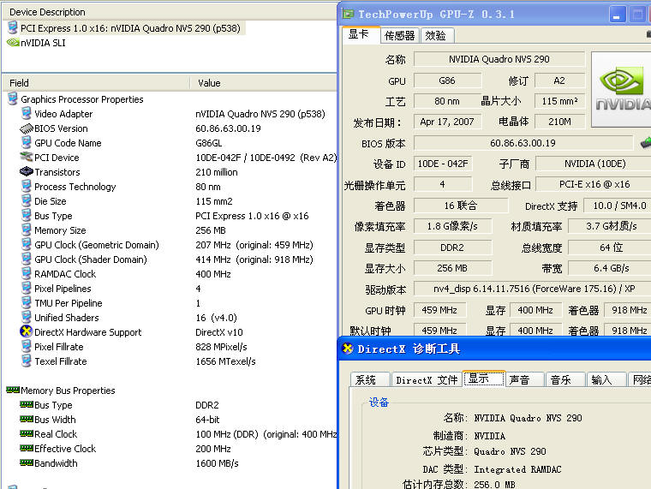Open the 输入 tab in DirectX tool

(x=606, y=379)
